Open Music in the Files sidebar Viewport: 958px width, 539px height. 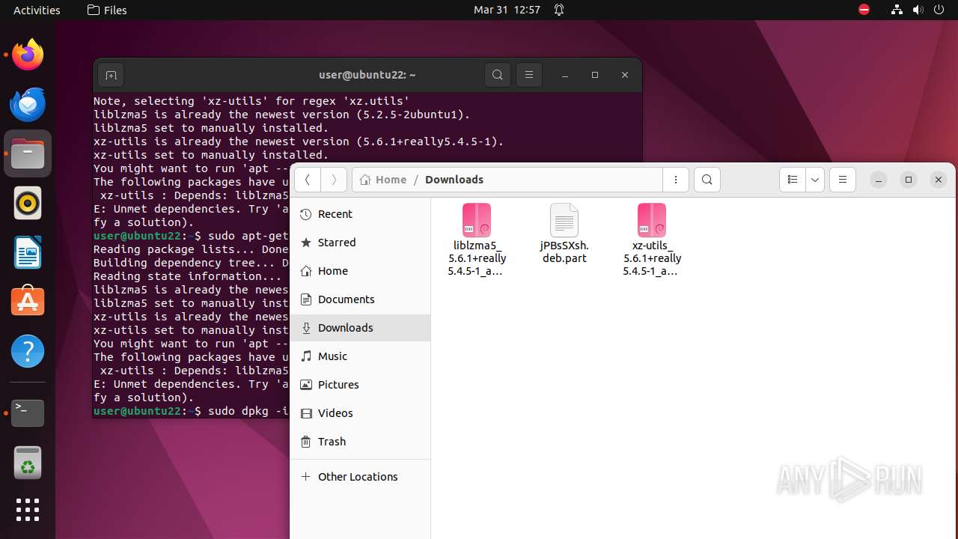pyautogui.click(x=360, y=356)
